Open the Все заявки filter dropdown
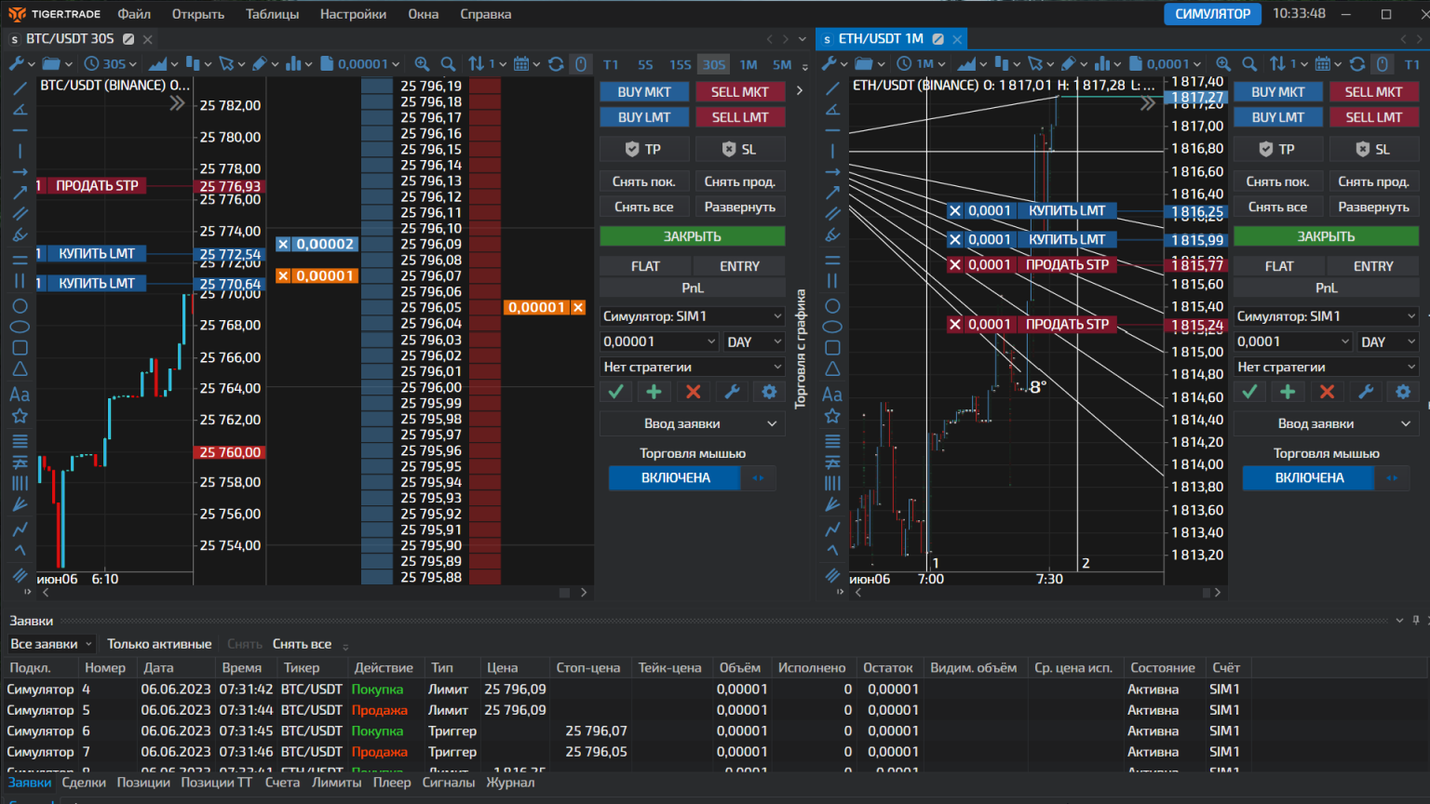The image size is (1430, 804). click(x=51, y=644)
